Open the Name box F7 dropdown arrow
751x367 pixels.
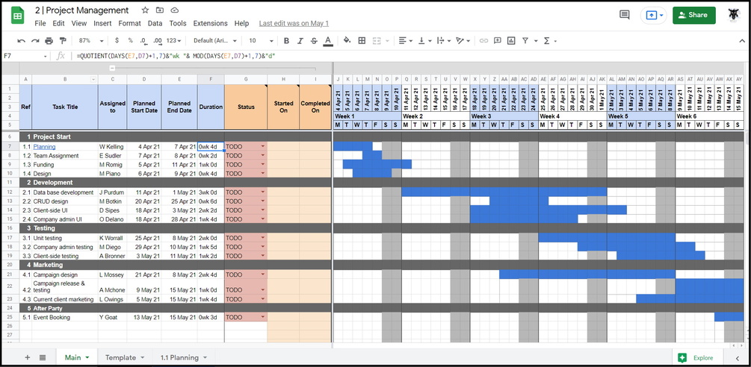[46, 57]
